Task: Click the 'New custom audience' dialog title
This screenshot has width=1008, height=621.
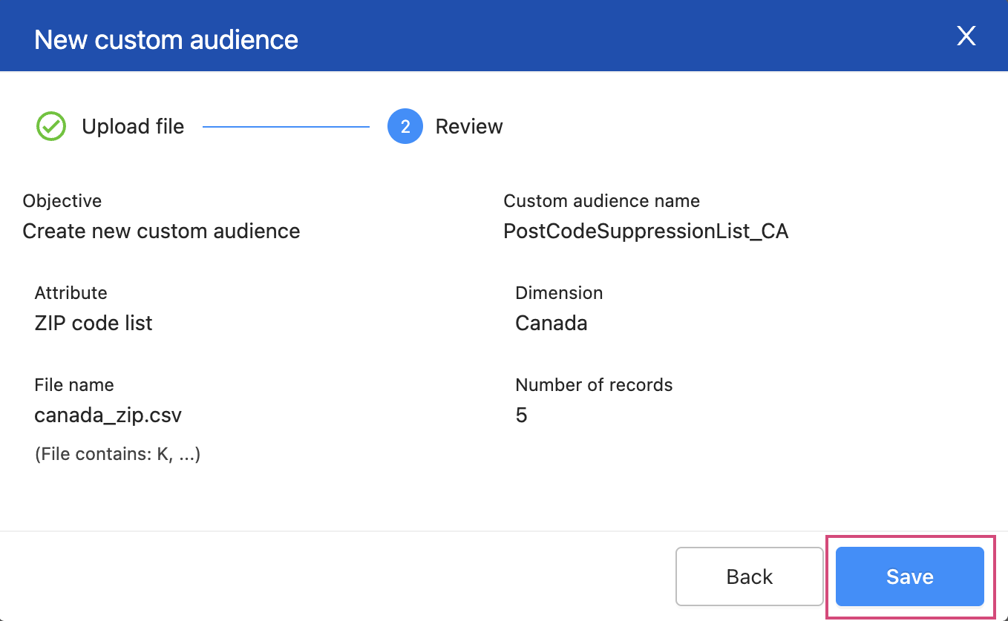Action: coord(166,39)
